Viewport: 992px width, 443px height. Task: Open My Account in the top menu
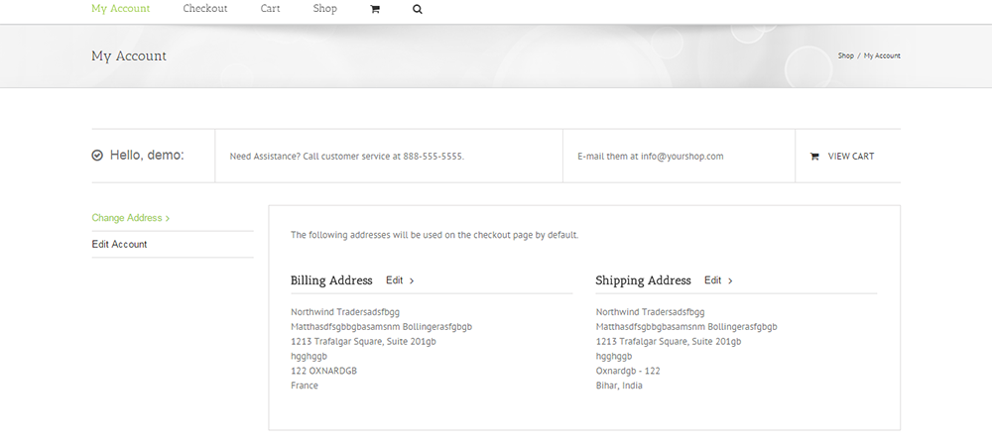coord(121,9)
